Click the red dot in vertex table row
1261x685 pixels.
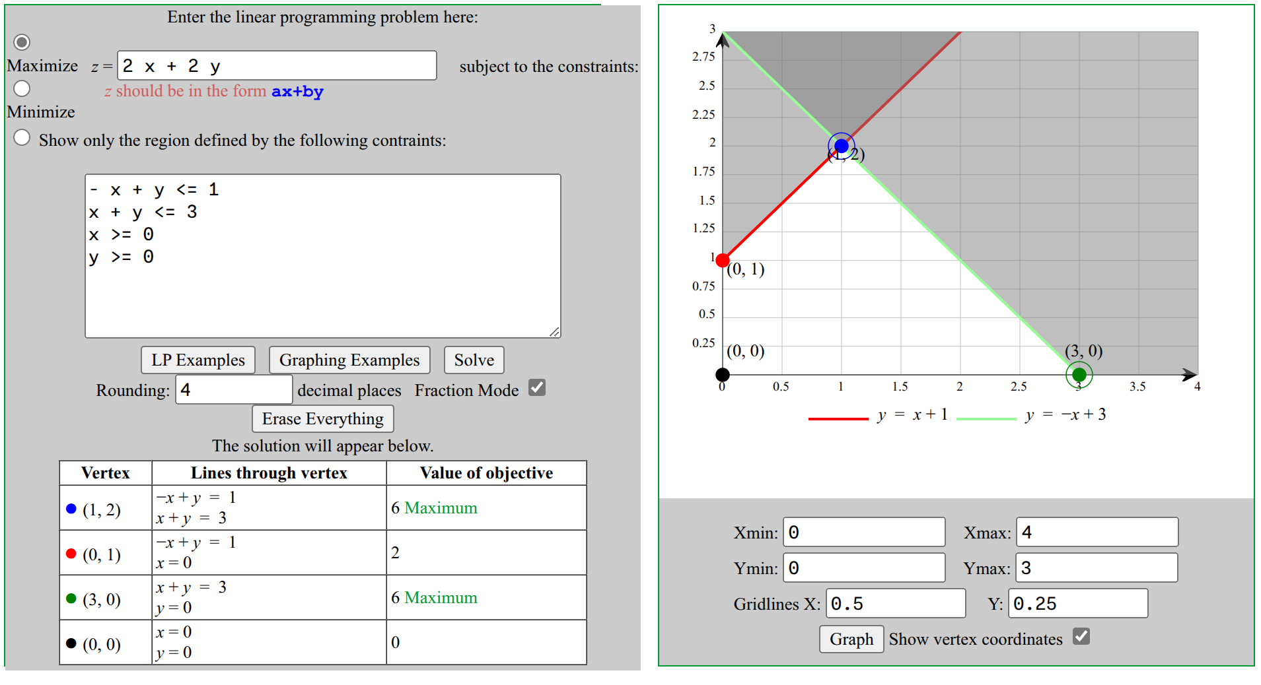tap(71, 554)
